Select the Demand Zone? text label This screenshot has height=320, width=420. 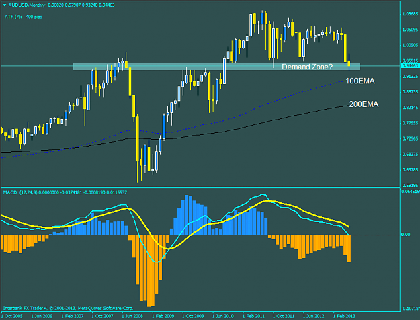(x=307, y=67)
